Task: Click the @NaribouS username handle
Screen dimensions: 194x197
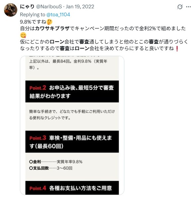Action: (x=49, y=7)
